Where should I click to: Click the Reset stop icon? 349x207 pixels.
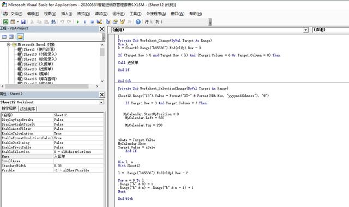coord(92,22)
